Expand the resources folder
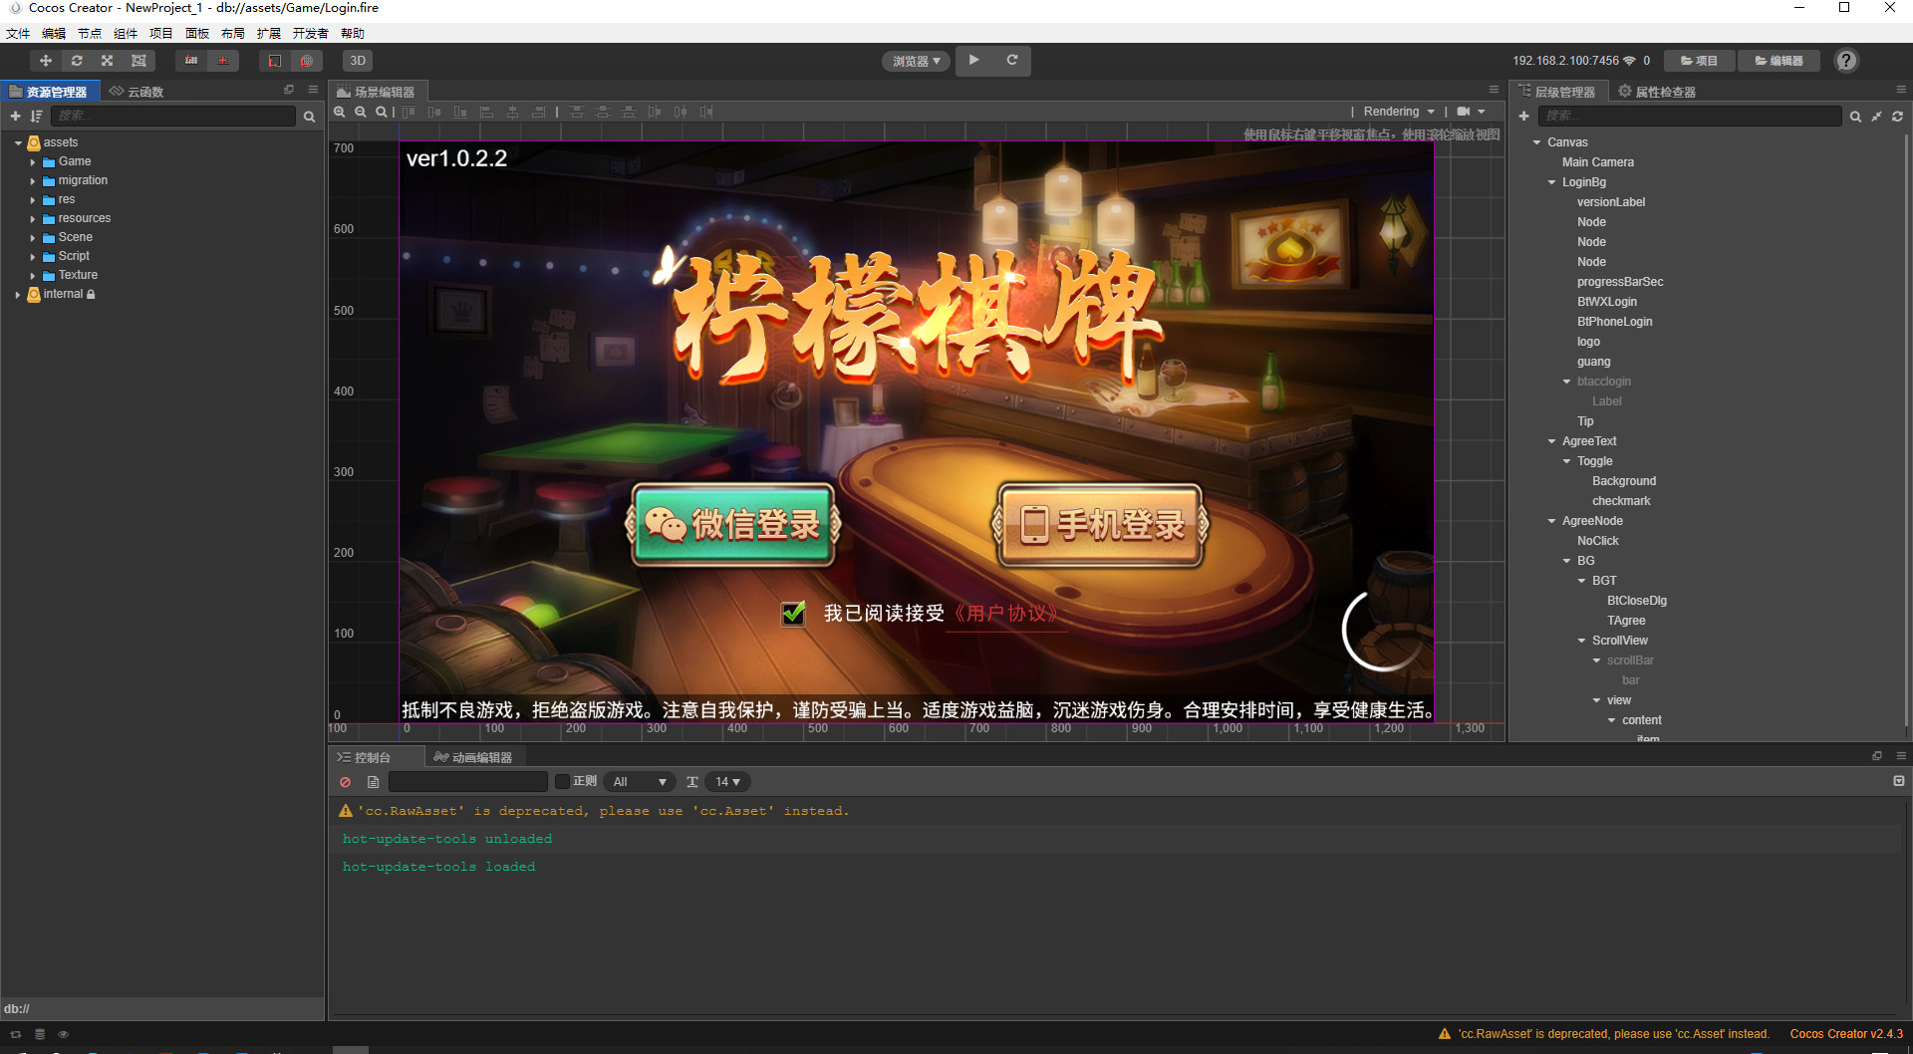This screenshot has width=1913, height=1054. pyautogui.click(x=33, y=219)
